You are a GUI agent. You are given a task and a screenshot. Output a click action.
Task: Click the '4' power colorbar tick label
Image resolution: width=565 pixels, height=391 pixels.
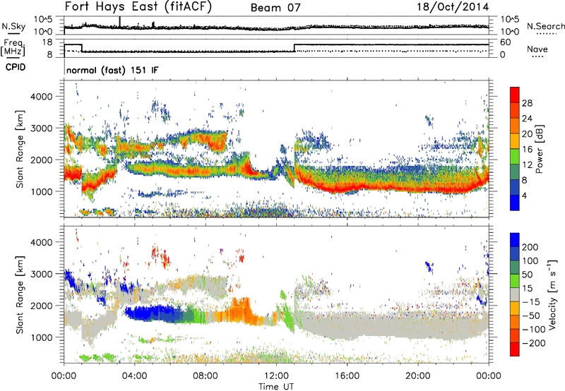point(524,195)
